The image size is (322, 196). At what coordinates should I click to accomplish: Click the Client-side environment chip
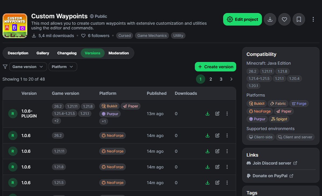click(x=261, y=137)
